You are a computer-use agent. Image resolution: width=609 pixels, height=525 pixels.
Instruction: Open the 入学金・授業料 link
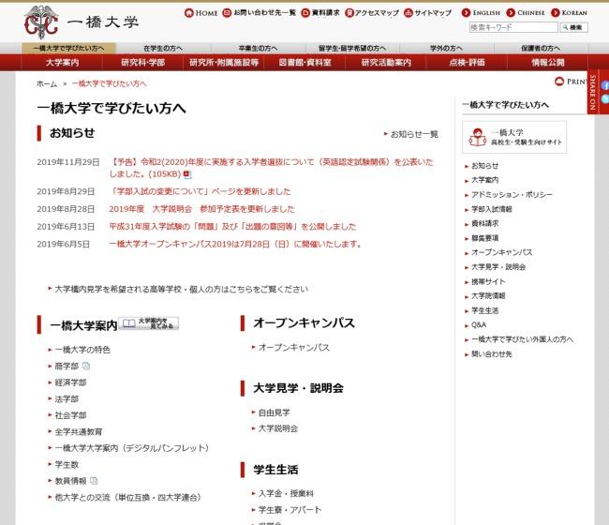click(x=286, y=493)
